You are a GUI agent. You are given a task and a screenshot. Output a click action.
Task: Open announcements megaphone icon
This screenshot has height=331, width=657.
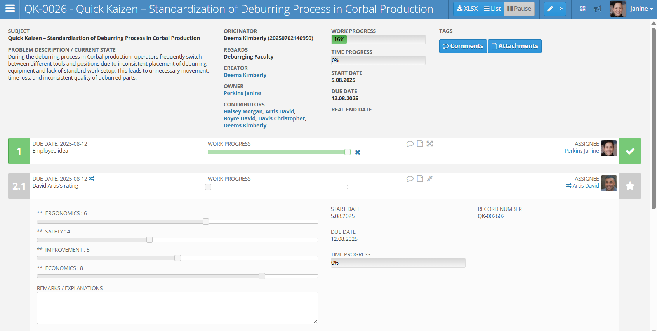pyautogui.click(x=598, y=9)
